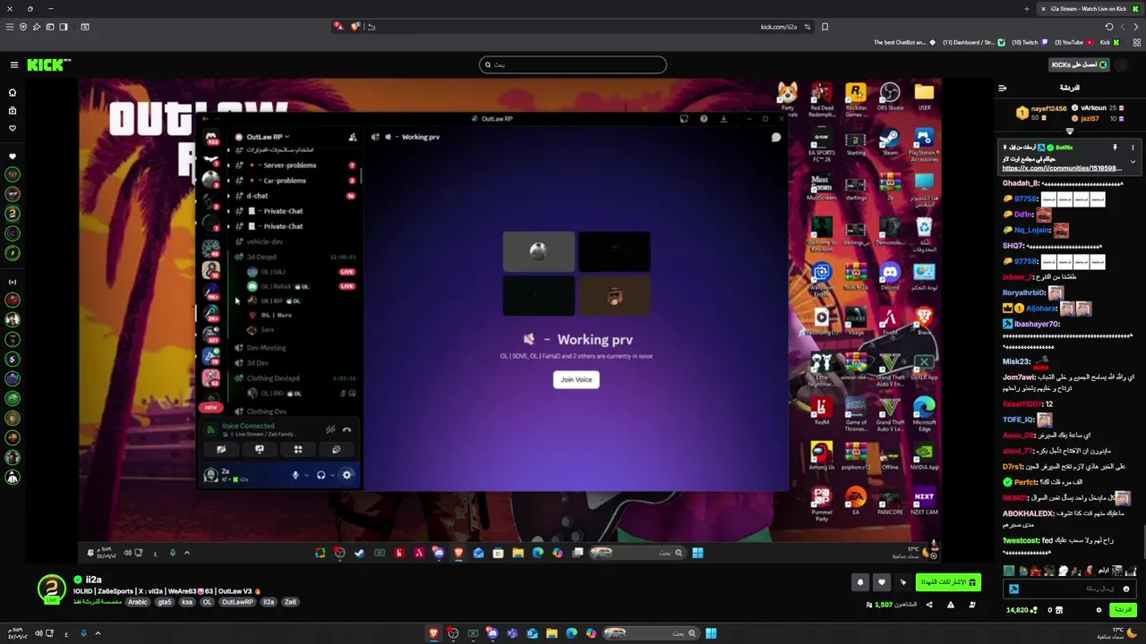This screenshot has width=1146, height=644.
Task: Click the pin icon on pinned message
Action: coord(1115,148)
